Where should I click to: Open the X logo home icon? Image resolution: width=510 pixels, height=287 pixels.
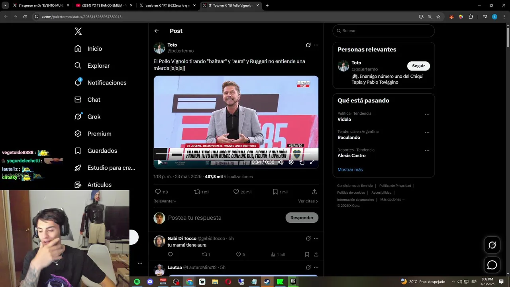point(78,31)
